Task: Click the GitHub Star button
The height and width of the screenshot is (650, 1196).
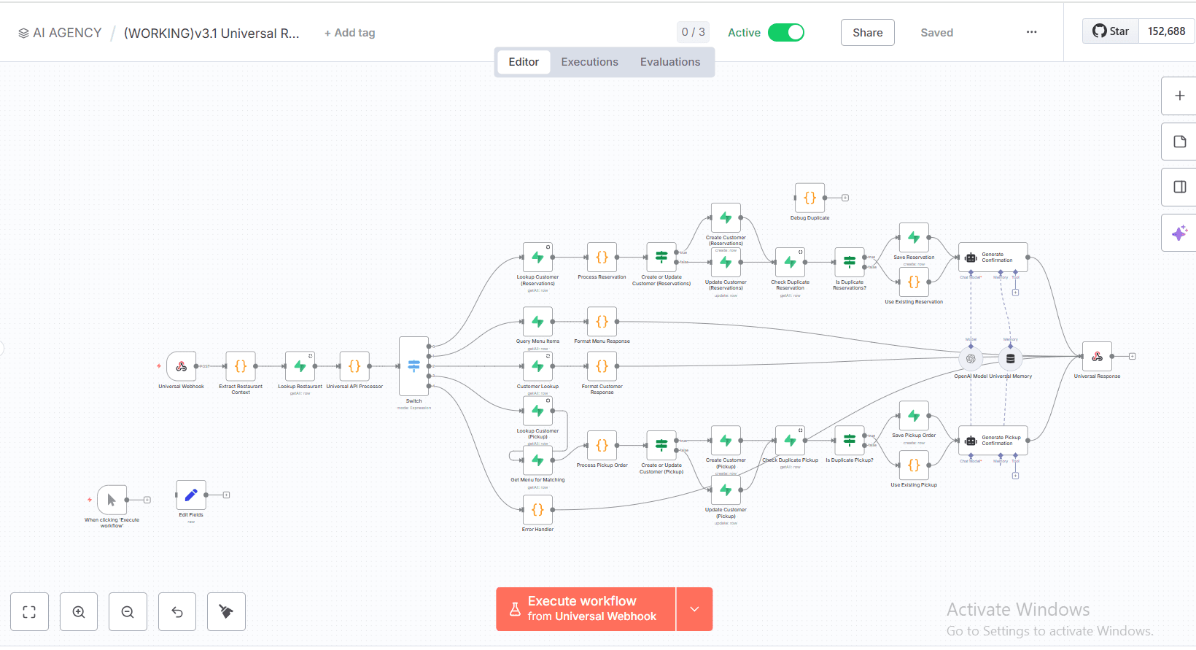Action: 1111,31
